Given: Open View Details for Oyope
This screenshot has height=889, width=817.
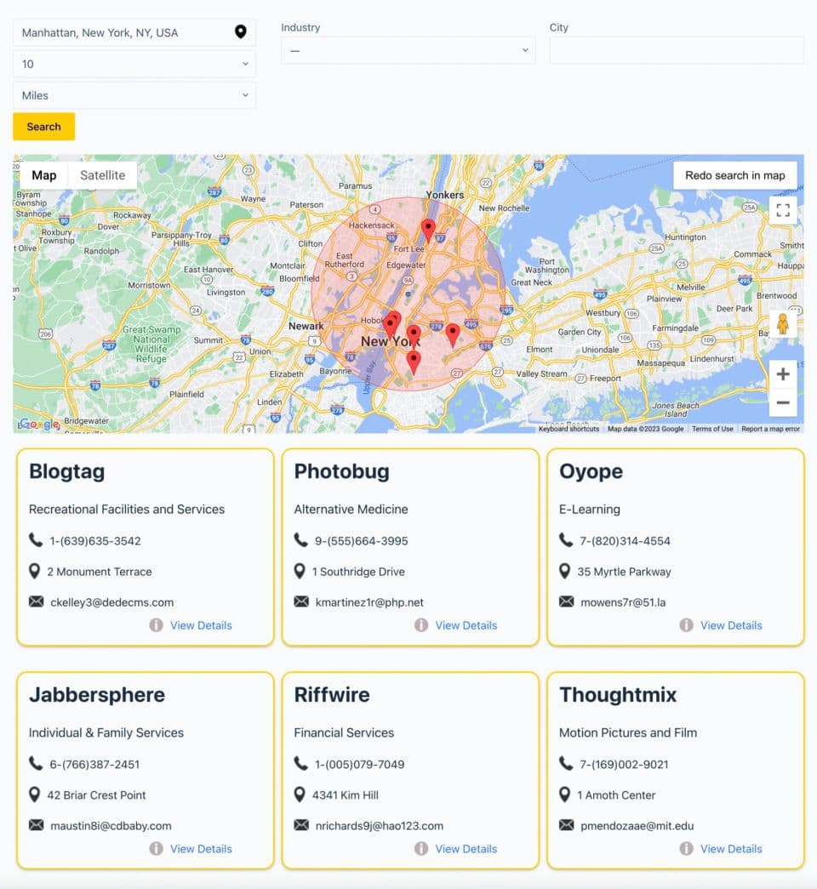Looking at the screenshot, I should point(731,625).
